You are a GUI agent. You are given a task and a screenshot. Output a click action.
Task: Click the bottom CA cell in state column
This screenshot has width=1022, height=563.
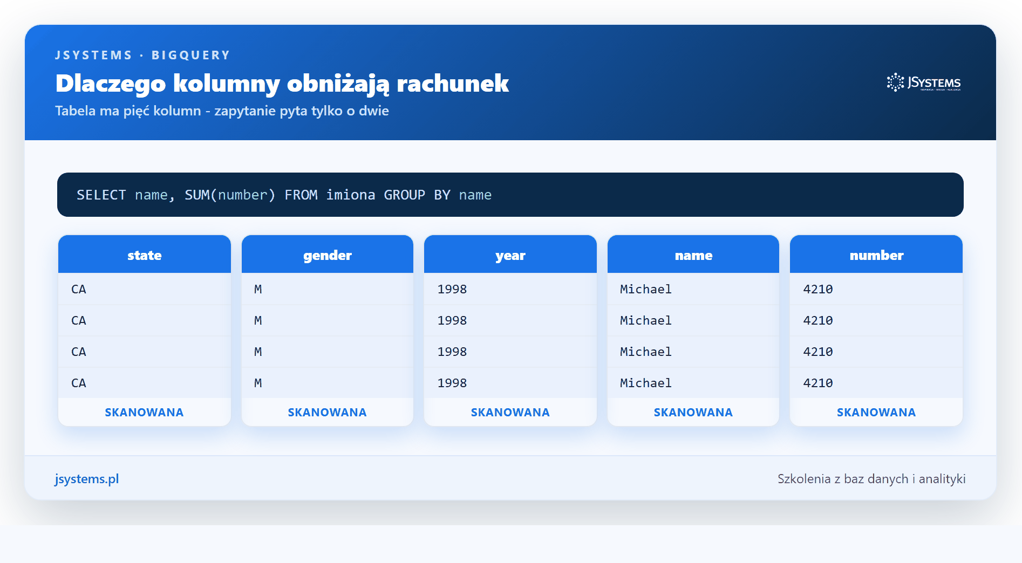click(x=145, y=383)
